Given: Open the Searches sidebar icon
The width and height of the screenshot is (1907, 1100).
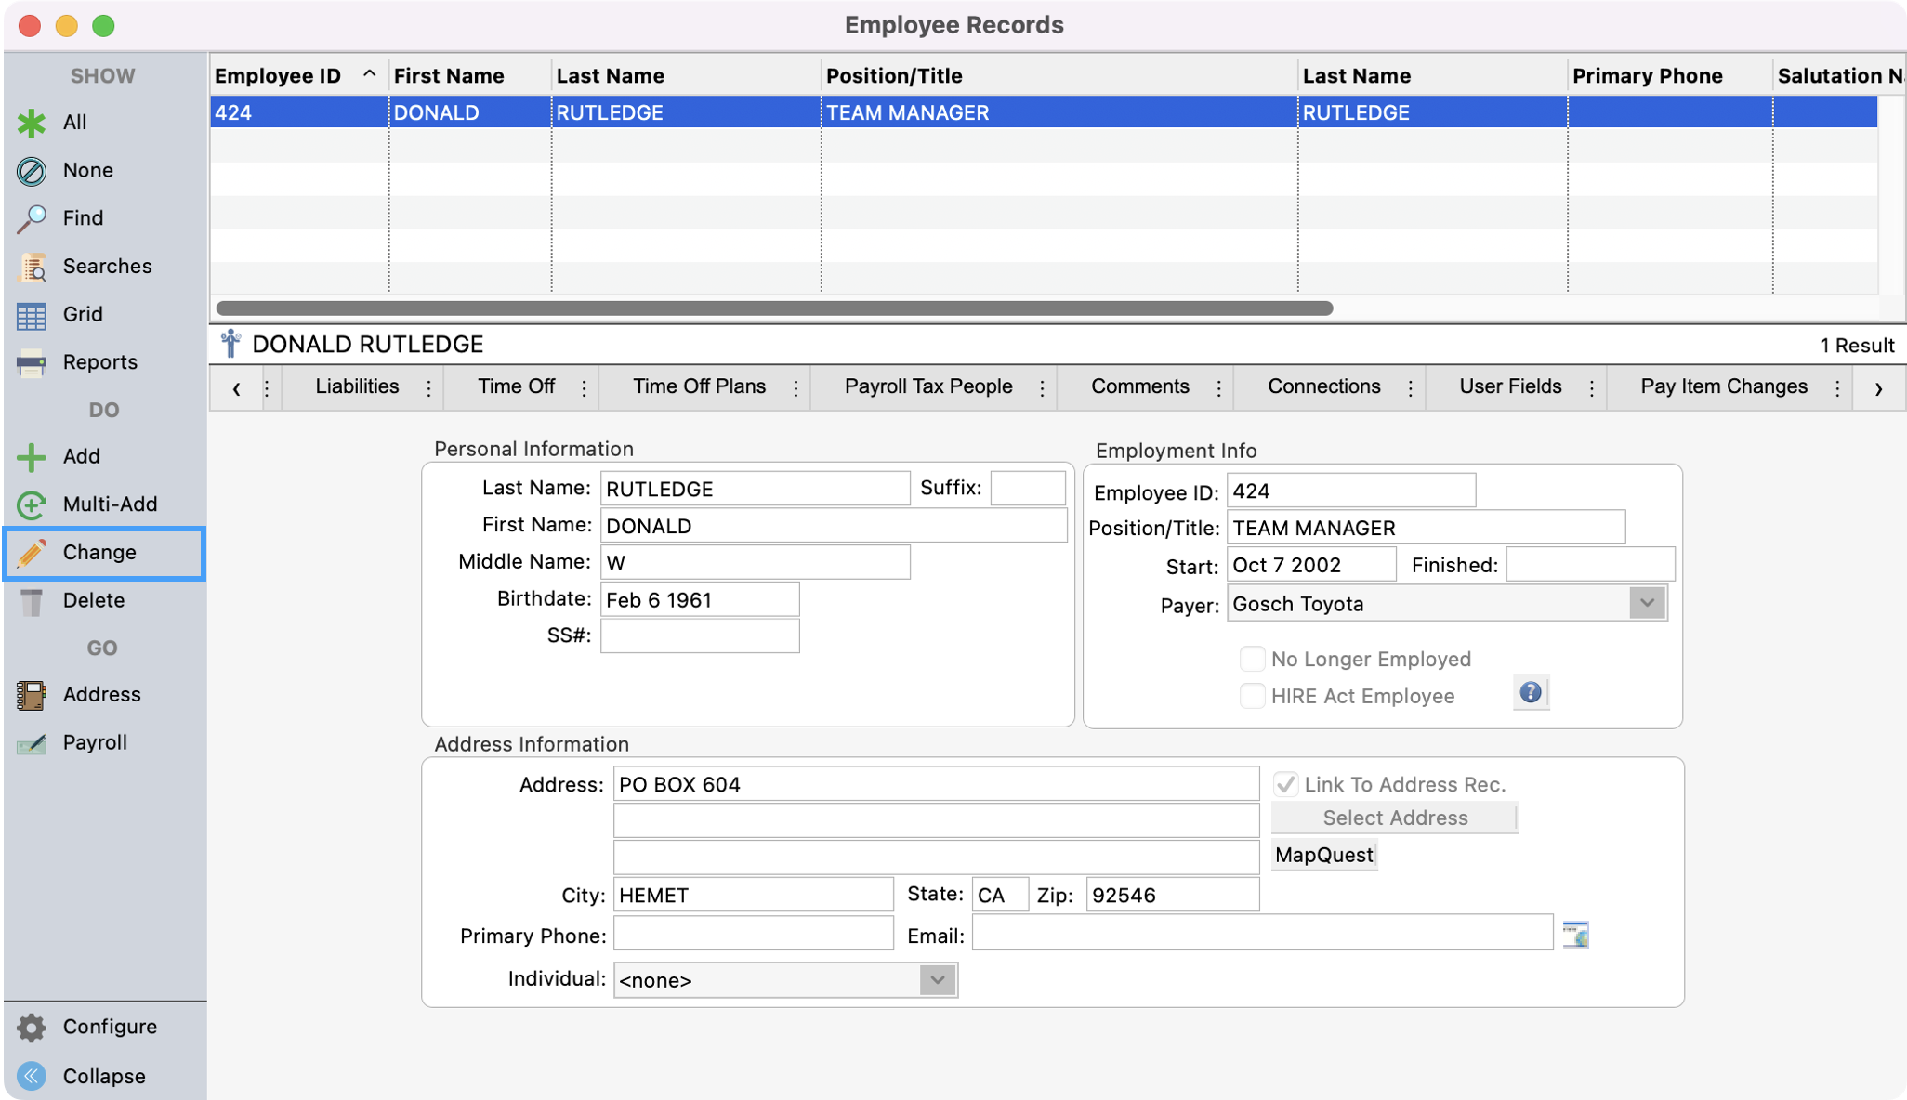Looking at the screenshot, I should tap(32, 267).
